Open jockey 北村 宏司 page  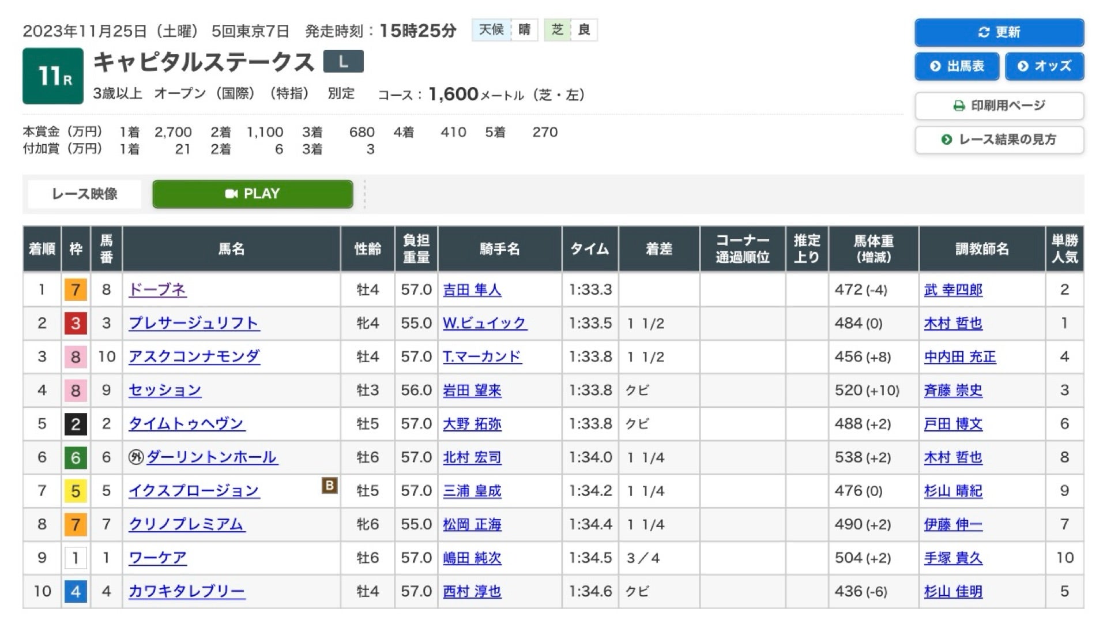[x=472, y=457]
